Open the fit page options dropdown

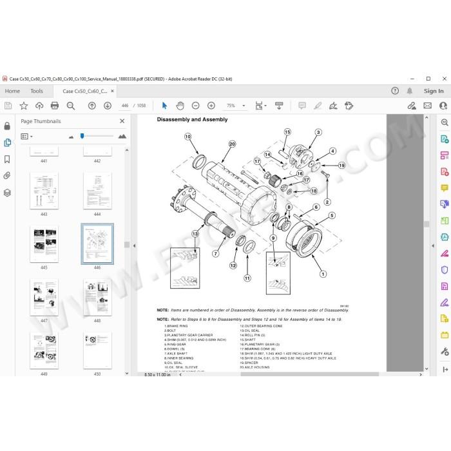coord(261,106)
